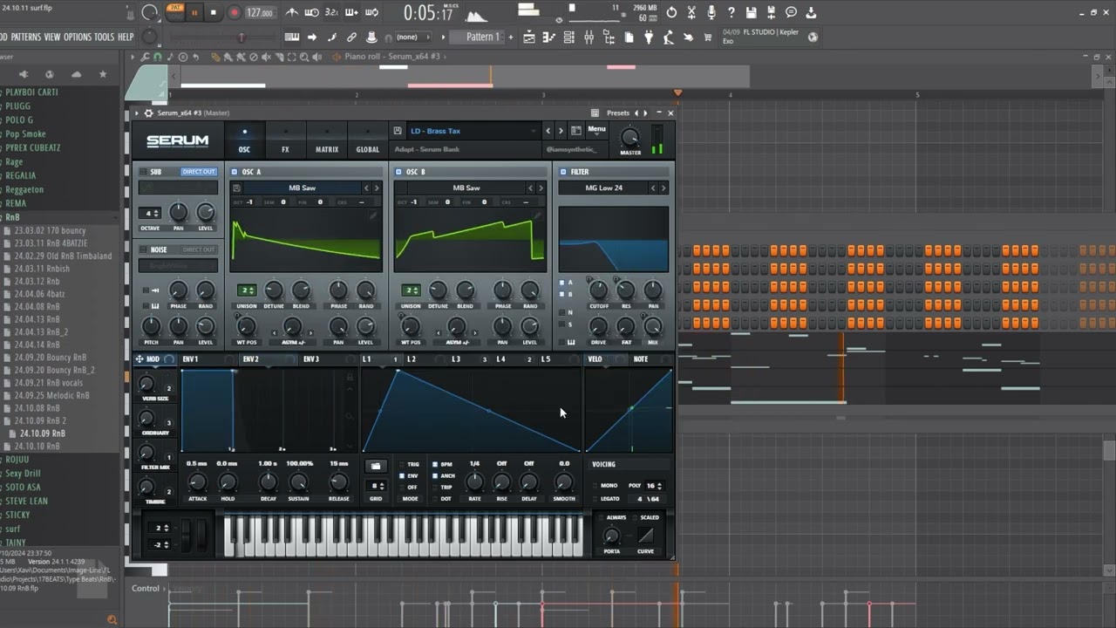This screenshot has height=628, width=1116.
Task: Switch to the MATRIX tab in Serum
Action: [x=327, y=140]
